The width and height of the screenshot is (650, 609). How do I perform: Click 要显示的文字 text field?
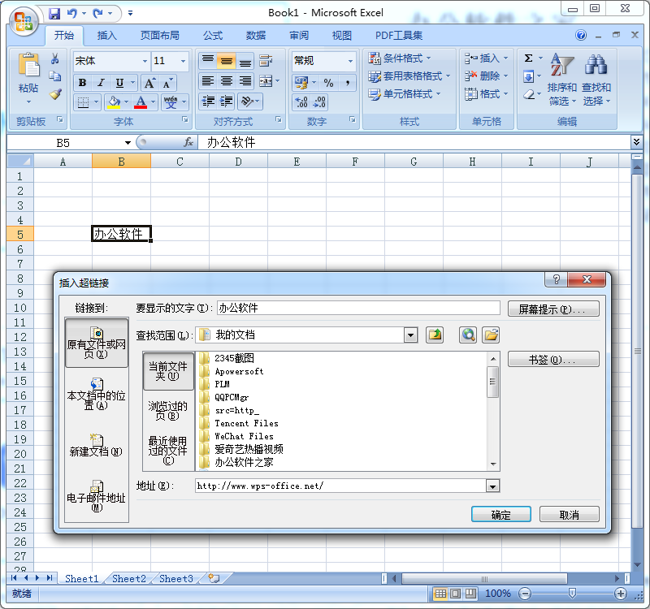click(x=358, y=308)
